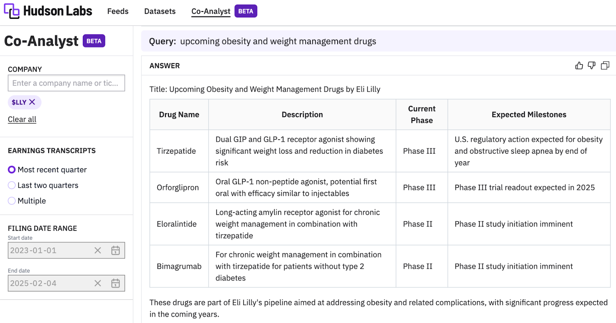Image resolution: width=616 pixels, height=323 pixels.
Task: Clear the end date value
Action: 98,283
